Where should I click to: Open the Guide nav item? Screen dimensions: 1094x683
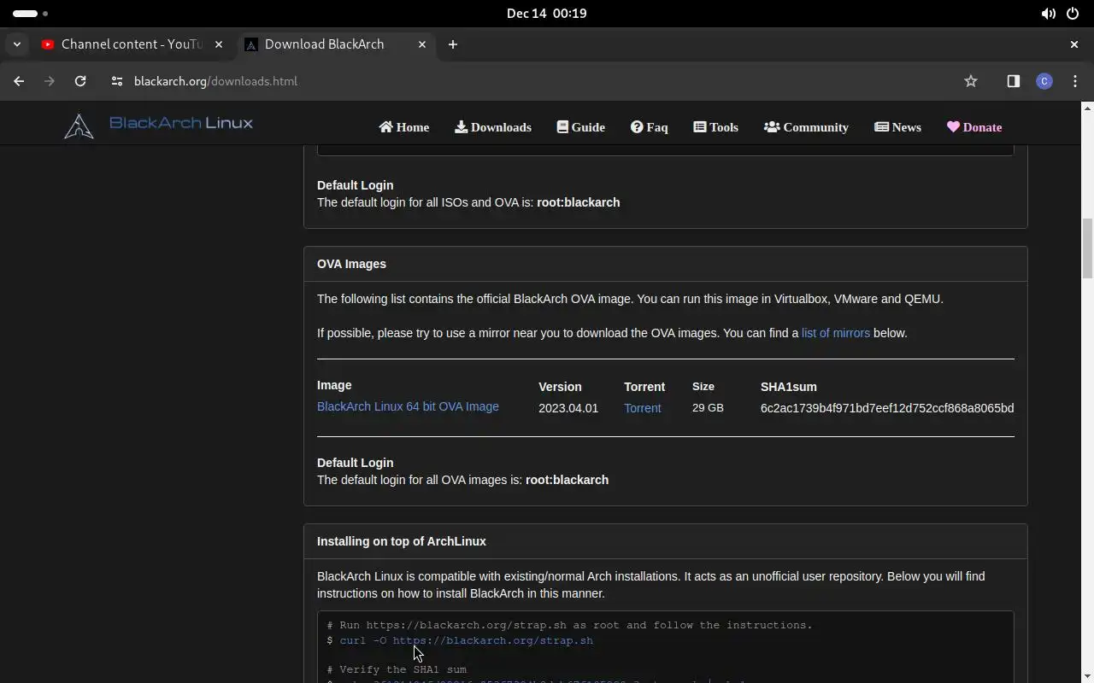tap(581, 127)
